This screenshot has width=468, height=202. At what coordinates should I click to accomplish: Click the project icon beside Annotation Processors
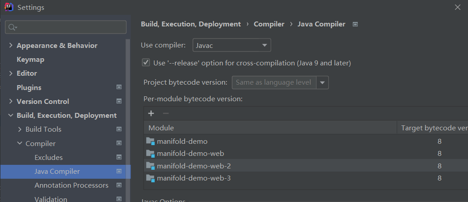click(x=119, y=185)
